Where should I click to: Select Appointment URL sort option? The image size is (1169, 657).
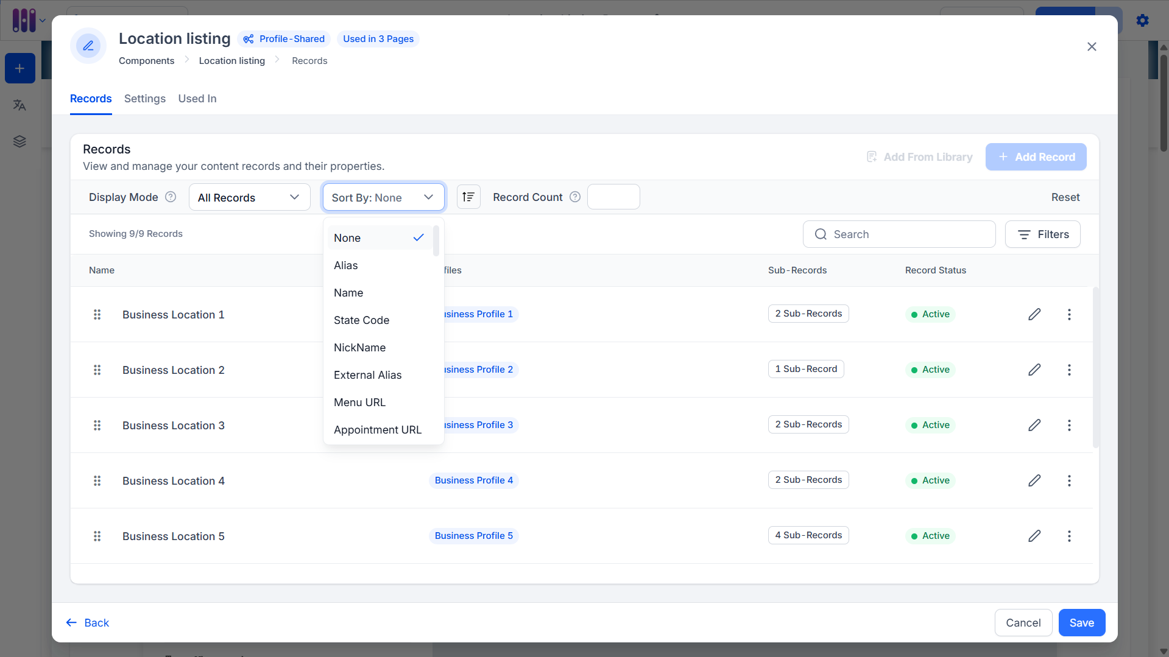pos(380,430)
